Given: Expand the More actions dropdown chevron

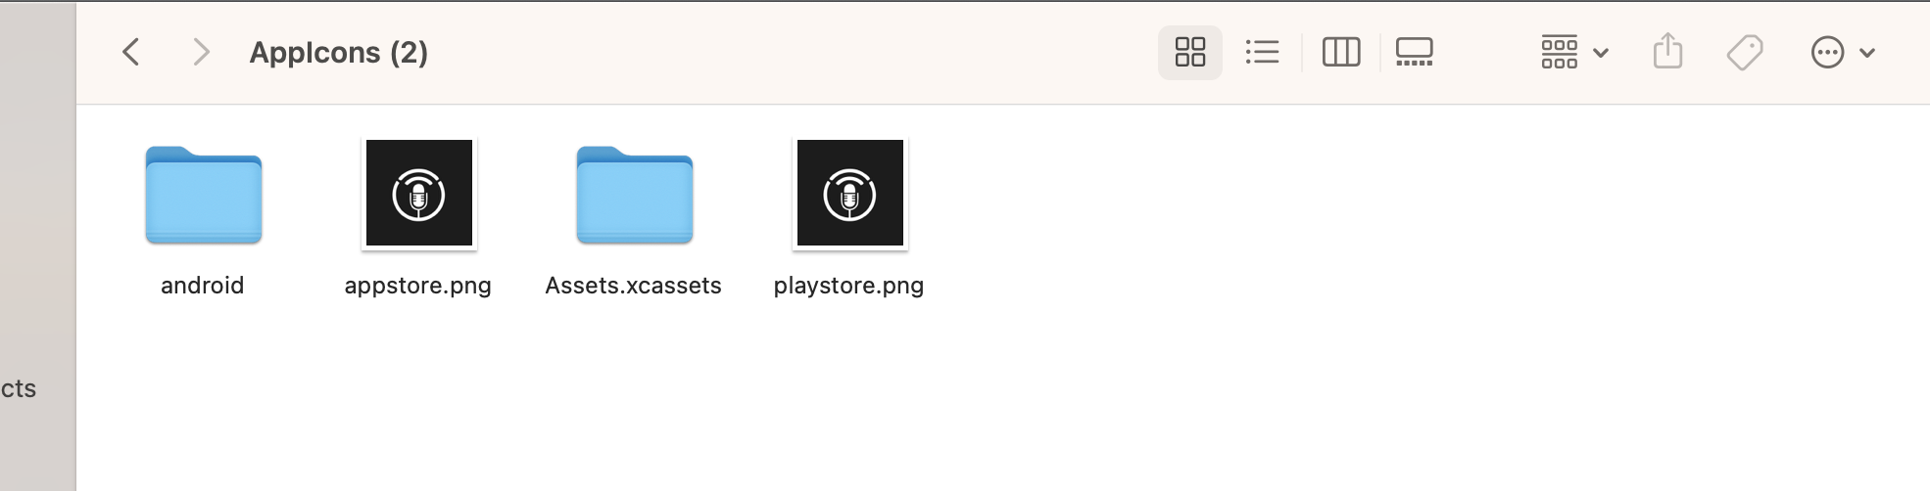Looking at the screenshot, I should pyautogui.click(x=1867, y=53).
